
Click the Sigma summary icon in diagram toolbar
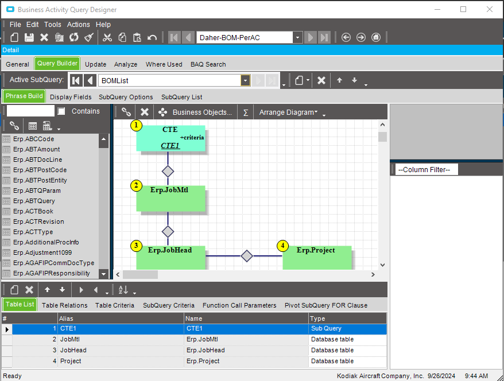(x=246, y=112)
